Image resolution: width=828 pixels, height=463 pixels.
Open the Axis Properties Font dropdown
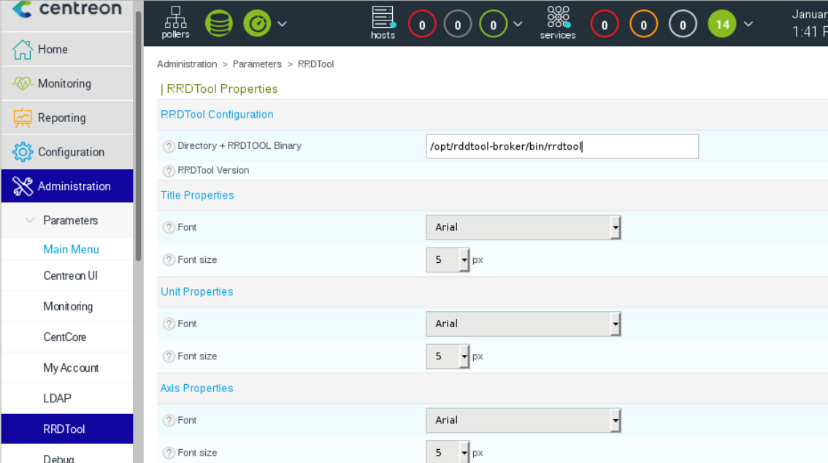click(523, 421)
